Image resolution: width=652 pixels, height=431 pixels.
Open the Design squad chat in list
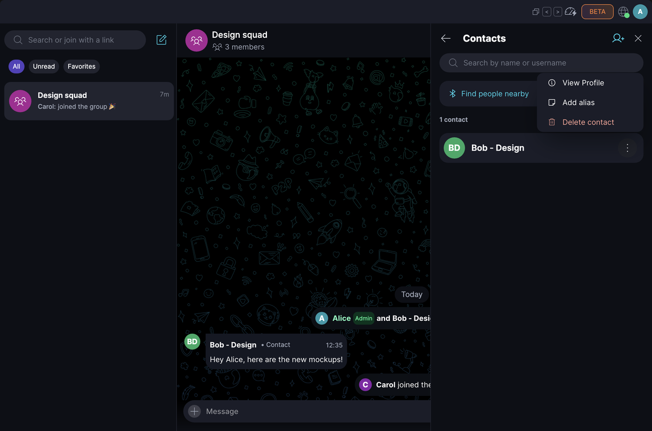[89, 101]
